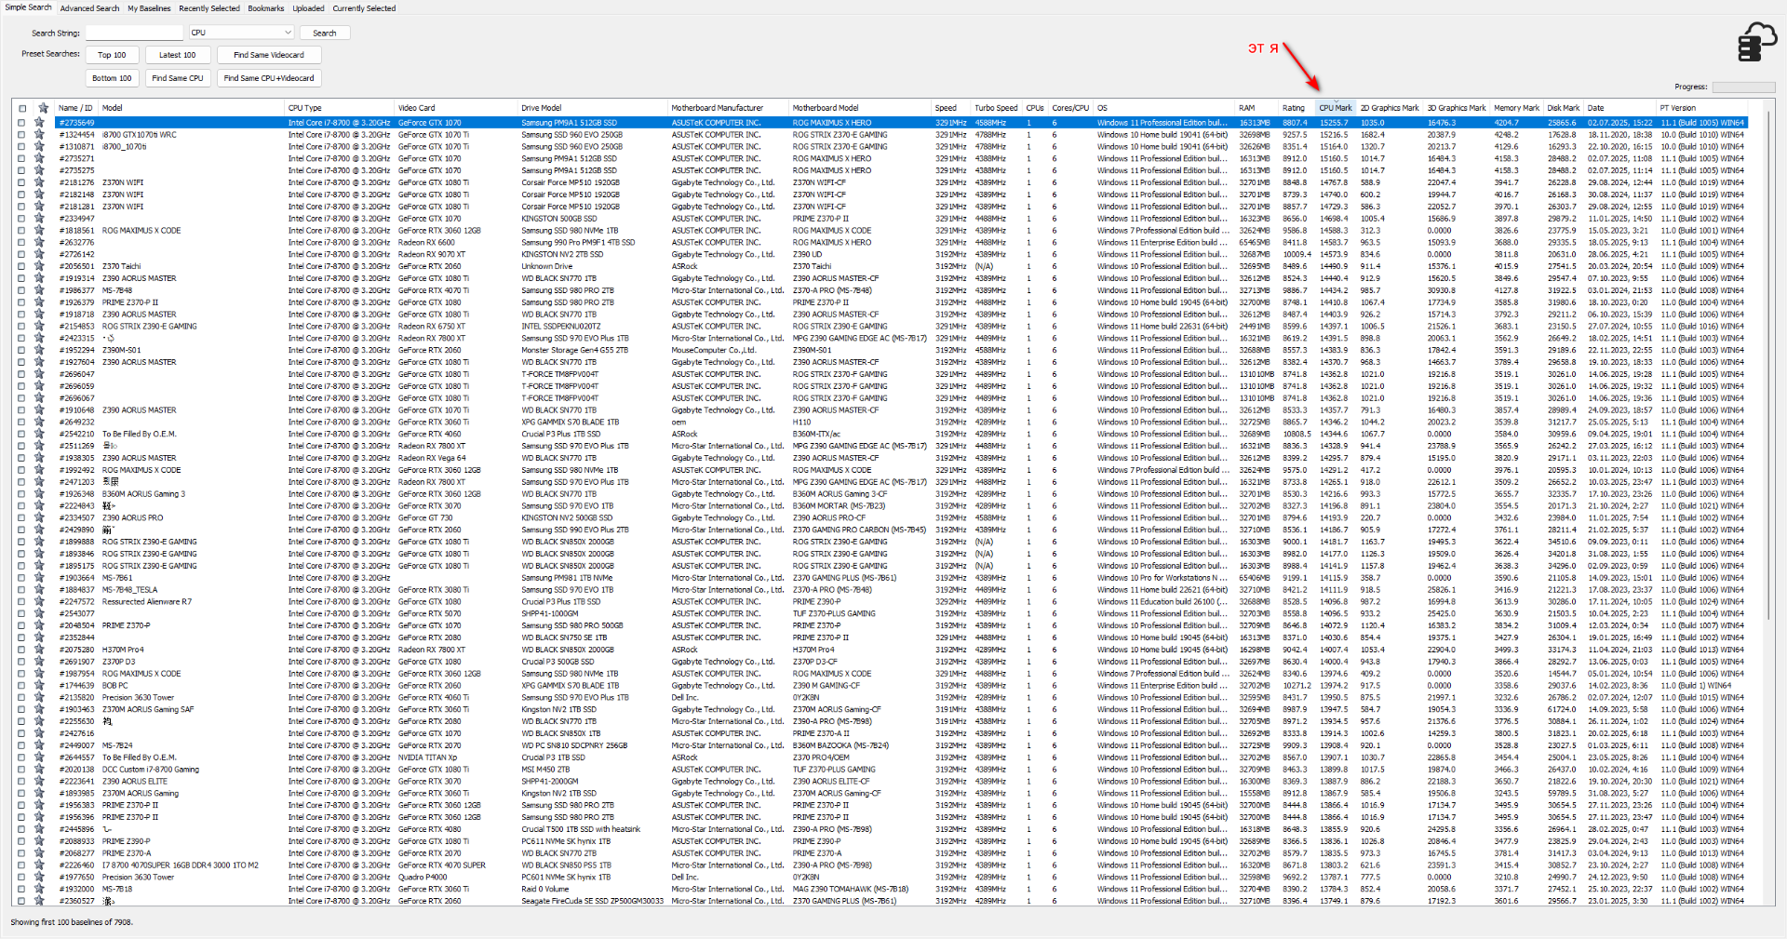Click the Bottom 100 button
Screen dimensions: 1787x939
point(112,78)
